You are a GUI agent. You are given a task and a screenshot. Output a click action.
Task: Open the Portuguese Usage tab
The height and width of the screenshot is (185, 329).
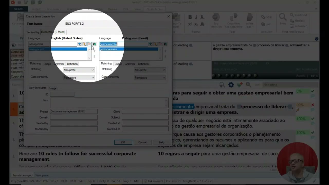118,64
